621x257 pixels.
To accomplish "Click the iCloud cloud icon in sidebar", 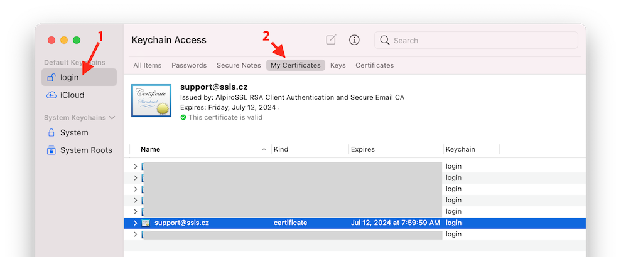I will [x=52, y=95].
